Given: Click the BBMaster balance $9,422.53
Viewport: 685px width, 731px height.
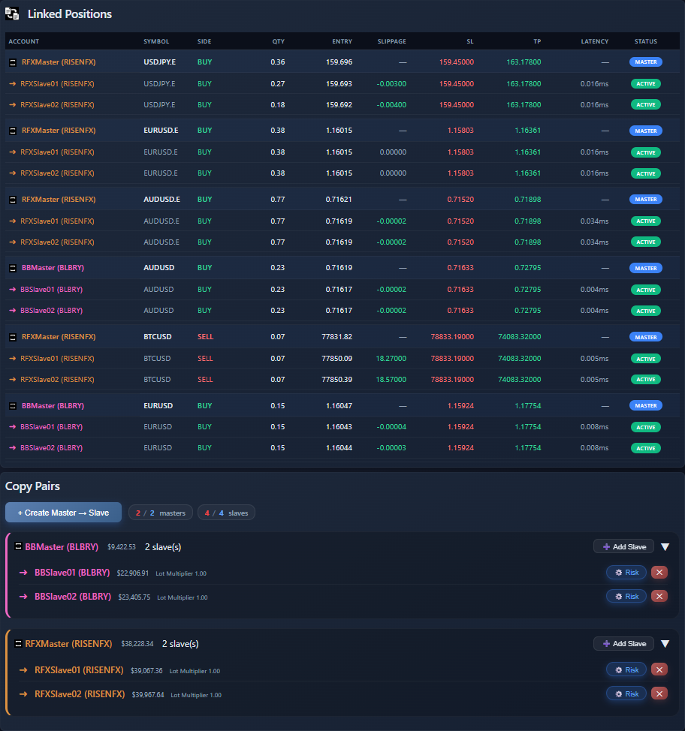Looking at the screenshot, I should tap(122, 547).
